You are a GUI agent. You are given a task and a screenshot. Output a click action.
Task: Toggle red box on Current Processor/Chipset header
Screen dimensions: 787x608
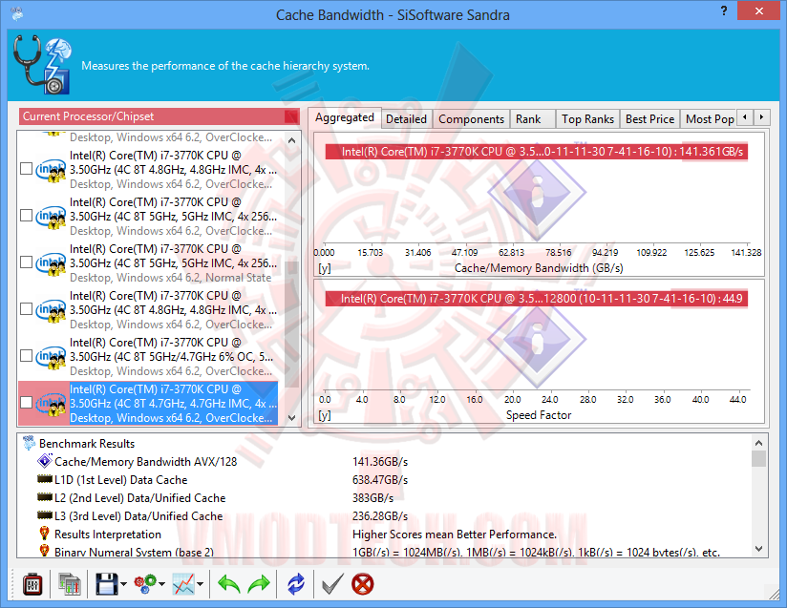[291, 116]
